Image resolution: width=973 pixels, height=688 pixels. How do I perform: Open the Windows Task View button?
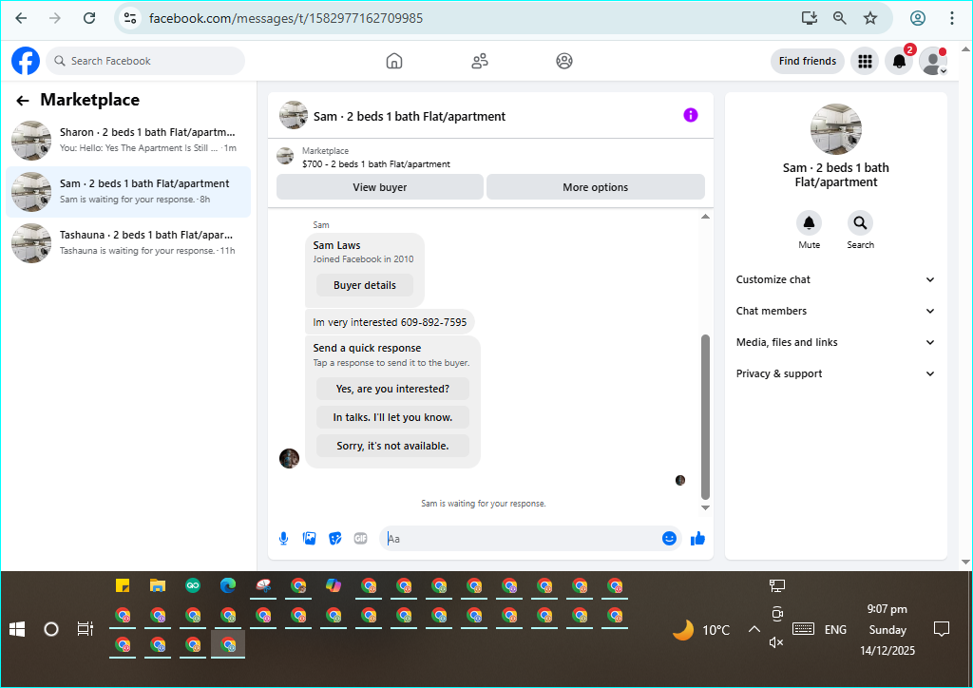click(85, 629)
